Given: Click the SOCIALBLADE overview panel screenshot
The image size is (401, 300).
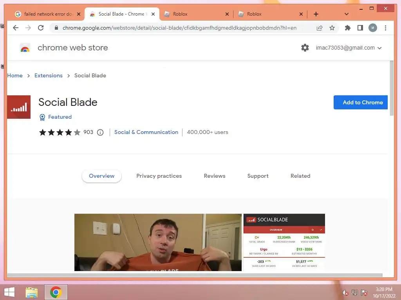Looking at the screenshot, I should pyautogui.click(x=284, y=242).
